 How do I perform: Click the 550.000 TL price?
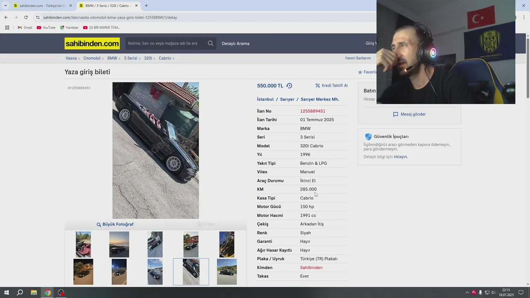pyautogui.click(x=270, y=86)
